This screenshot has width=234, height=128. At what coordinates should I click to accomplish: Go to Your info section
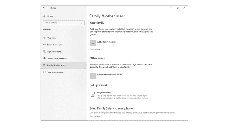click(51, 38)
